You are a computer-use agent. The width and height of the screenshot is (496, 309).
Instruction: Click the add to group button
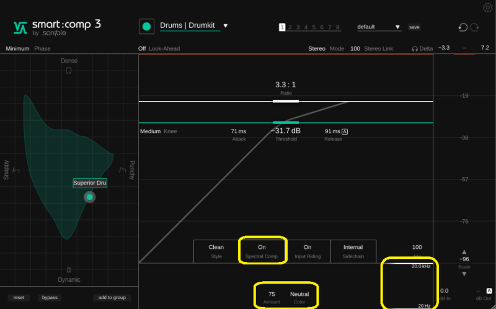[112, 298]
